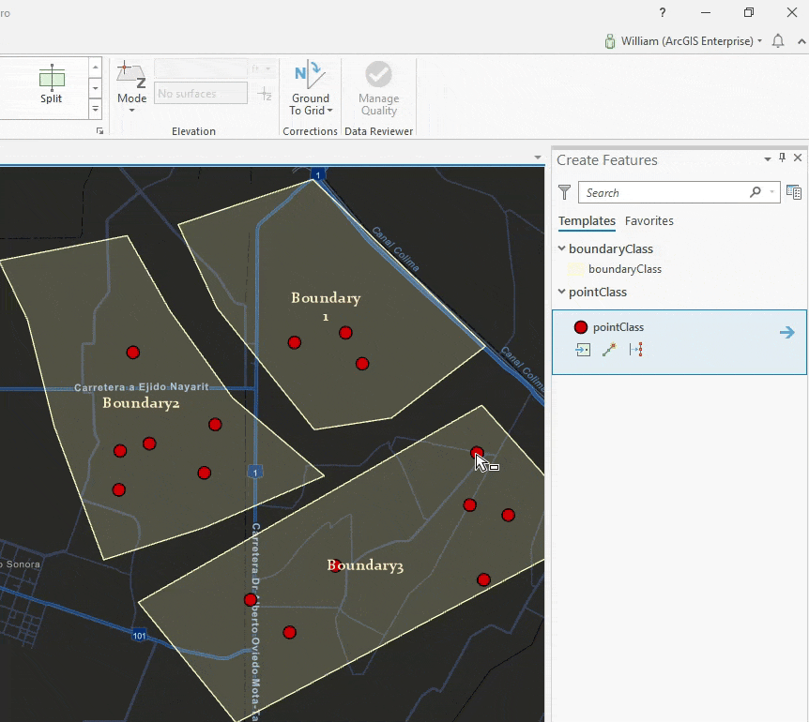This screenshot has height=722, width=809.
Task: Collapse the pointClass template group
Action: click(561, 292)
